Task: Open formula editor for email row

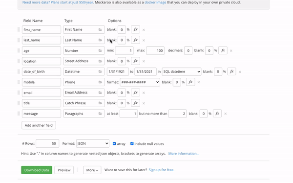Action: click(x=135, y=92)
